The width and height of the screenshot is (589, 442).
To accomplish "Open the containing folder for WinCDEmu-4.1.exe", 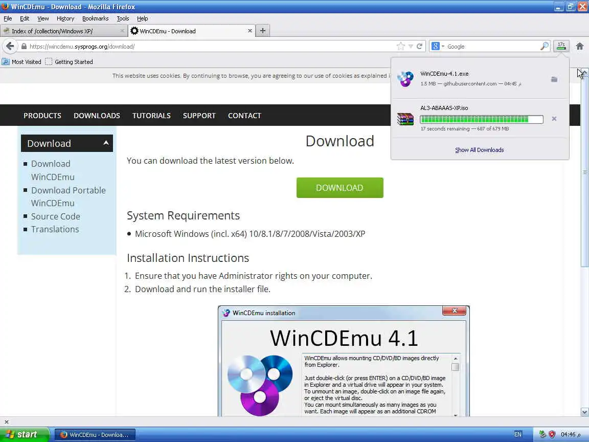I will 554,79.
